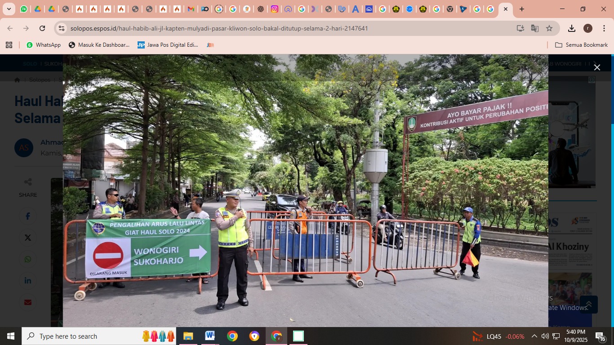Open Microsoft Word from taskbar

[x=210, y=336]
